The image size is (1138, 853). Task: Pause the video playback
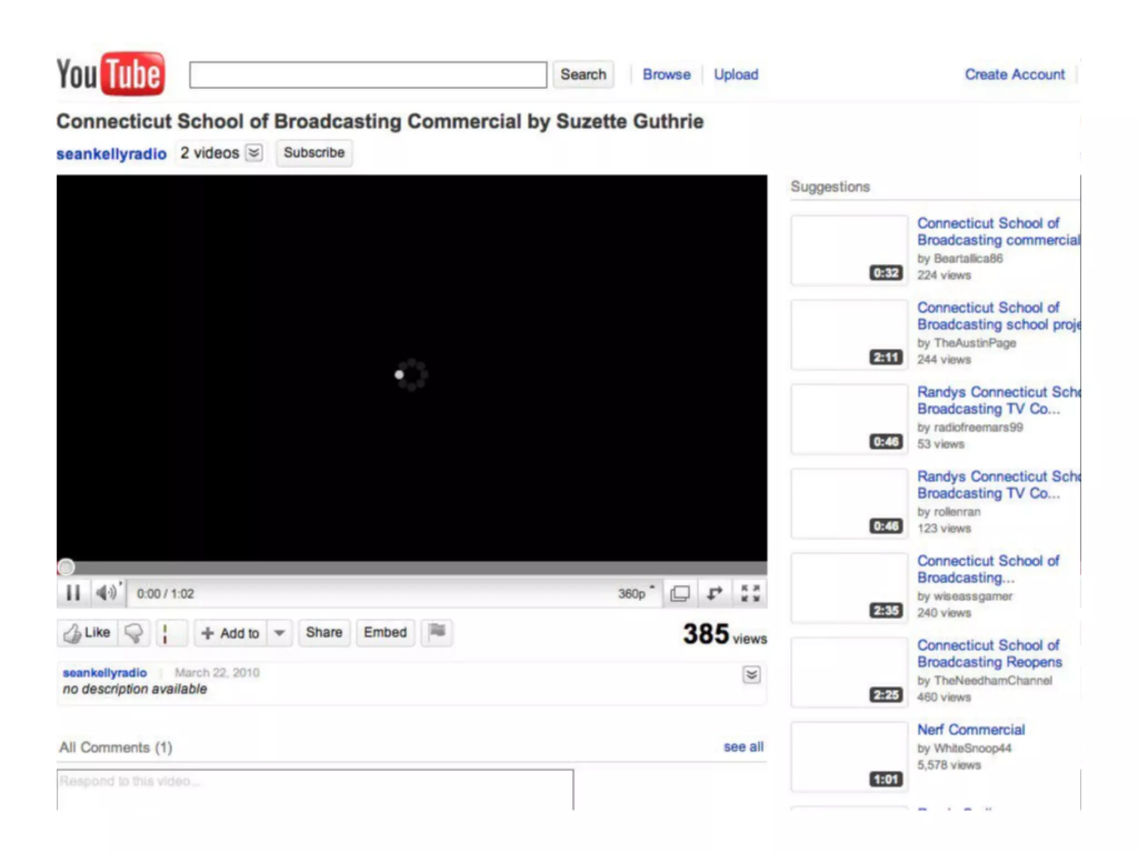(73, 593)
